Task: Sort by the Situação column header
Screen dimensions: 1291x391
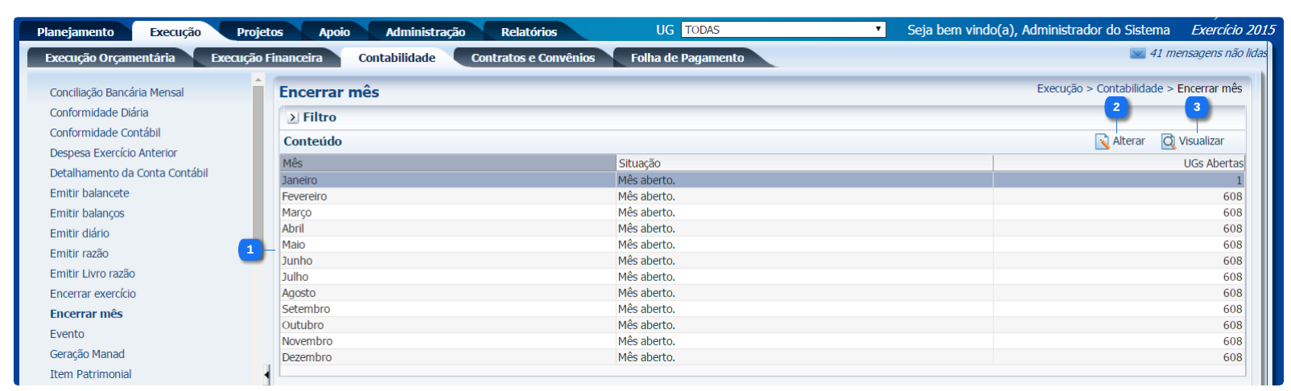Action: [x=640, y=163]
